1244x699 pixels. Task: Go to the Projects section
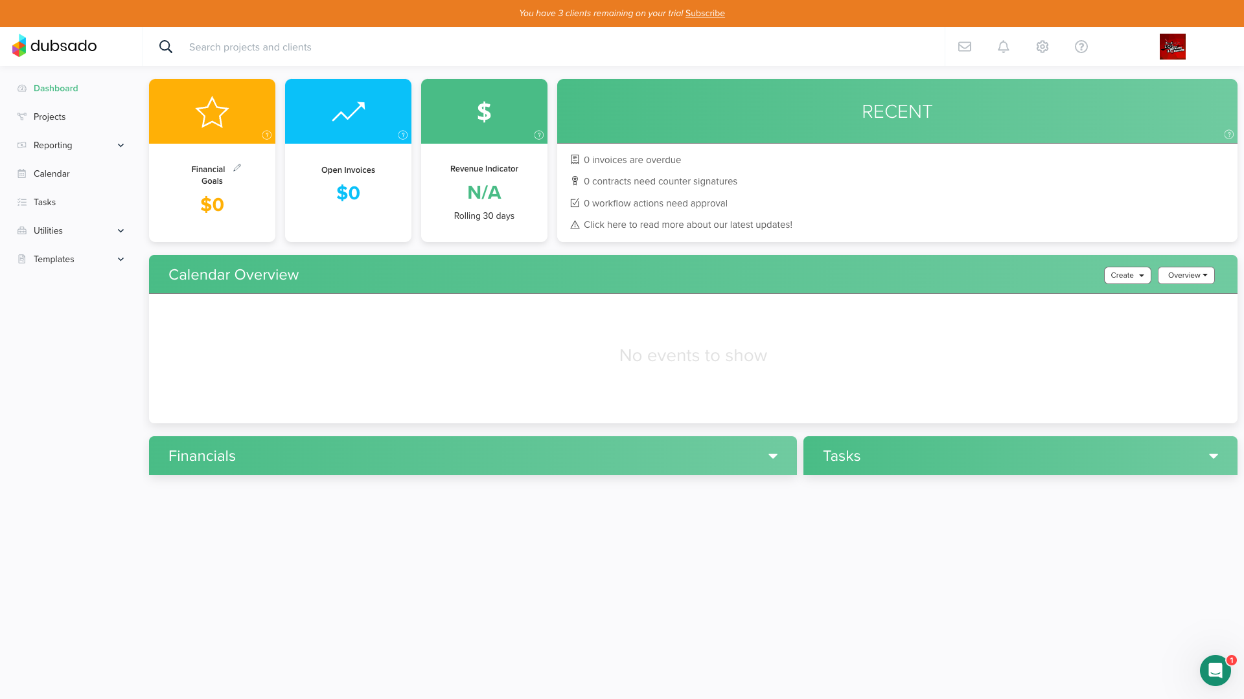(x=49, y=116)
